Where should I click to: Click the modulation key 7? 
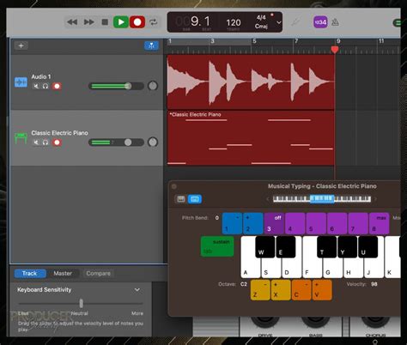pyautogui.click(x=358, y=223)
